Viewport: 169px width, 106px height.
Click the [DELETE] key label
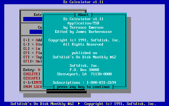coord(32,74)
